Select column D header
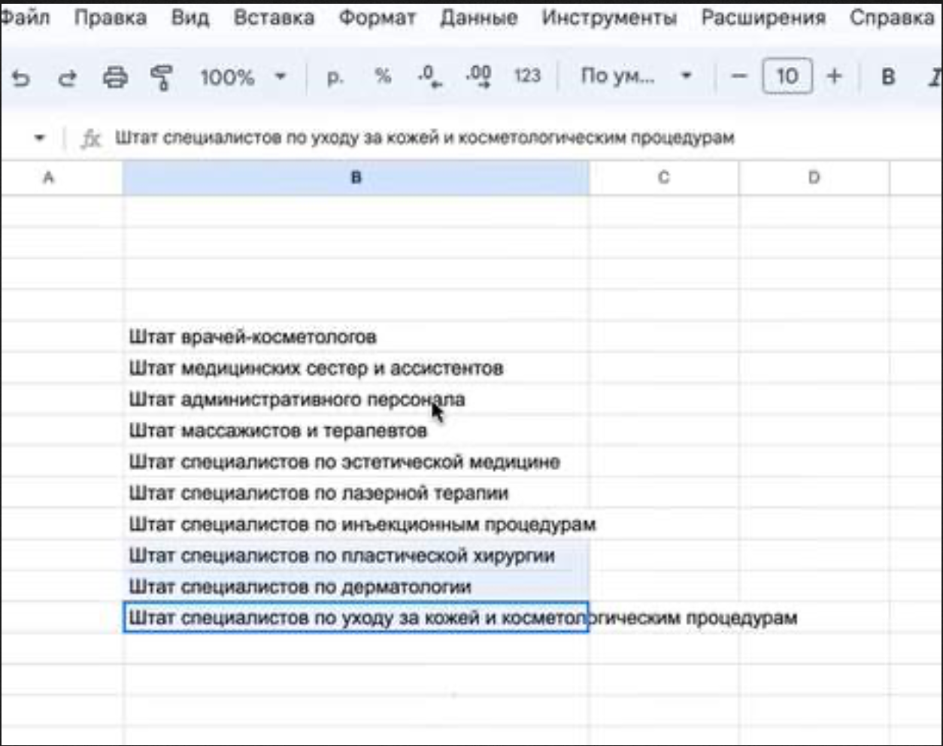This screenshot has width=943, height=746. point(814,178)
